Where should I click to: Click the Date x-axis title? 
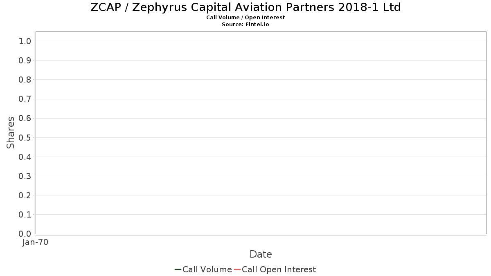click(x=261, y=254)
